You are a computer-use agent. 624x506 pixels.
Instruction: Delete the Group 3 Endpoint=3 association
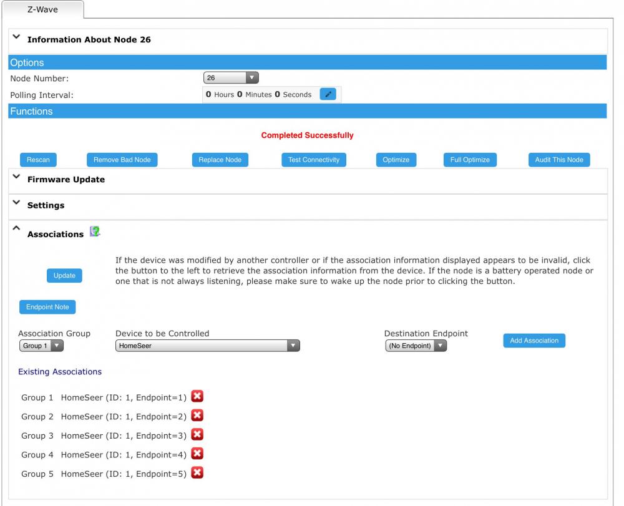[x=197, y=435]
